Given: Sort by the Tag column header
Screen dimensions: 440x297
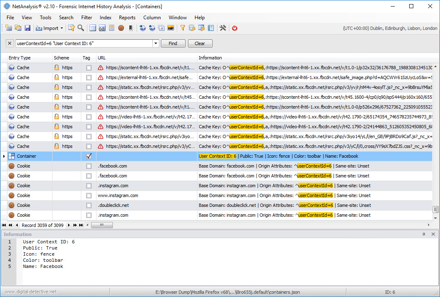Looking at the screenshot, I should (89, 58).
